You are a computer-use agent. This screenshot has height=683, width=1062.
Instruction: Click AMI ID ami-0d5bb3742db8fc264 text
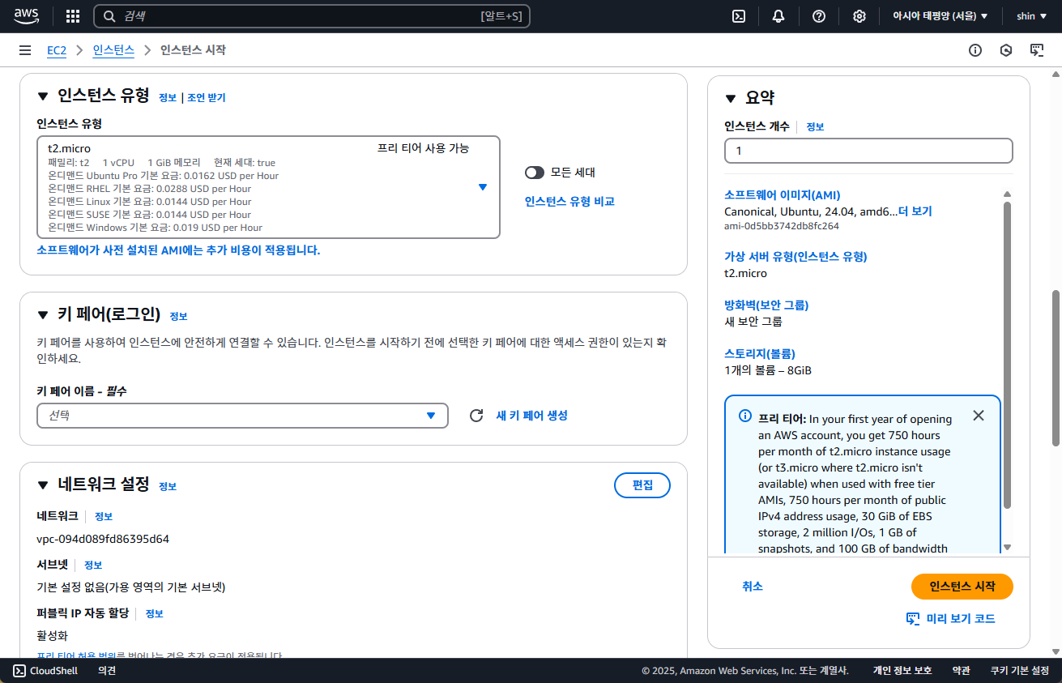(782, 226)
